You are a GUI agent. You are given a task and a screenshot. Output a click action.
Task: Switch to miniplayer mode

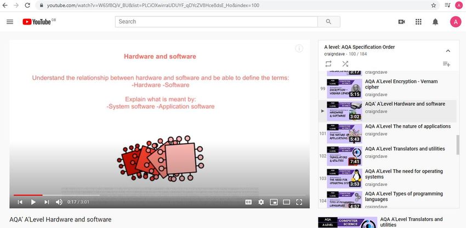pyautogui.click(x=274, y=202)
